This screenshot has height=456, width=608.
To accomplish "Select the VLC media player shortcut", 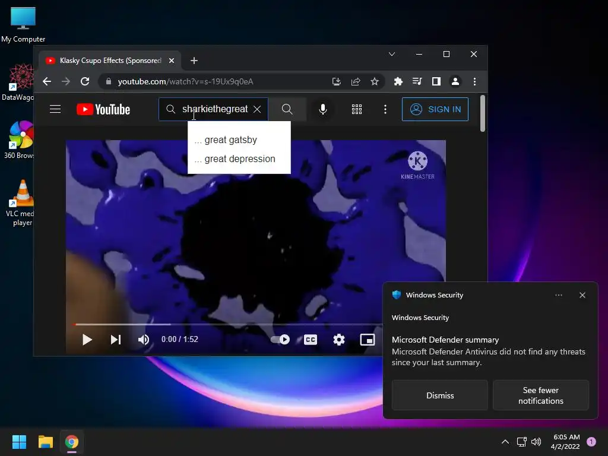I will pos(20,203).
